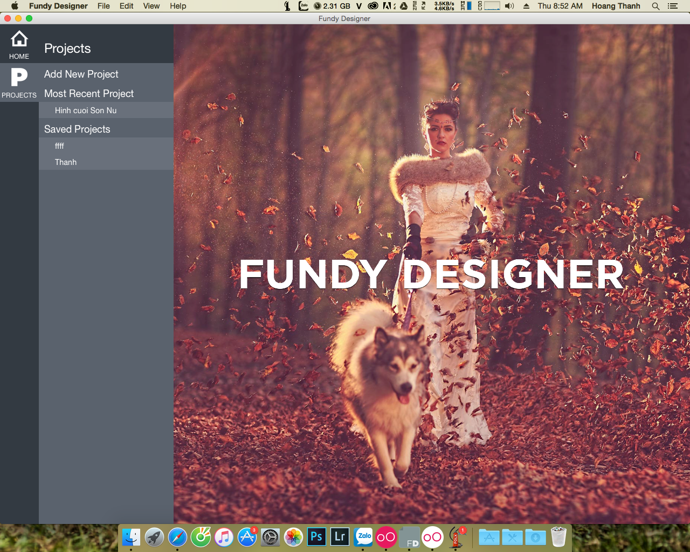Open the Help menu
This screenshot has height=552, width=690.
(x=178, y=6)
